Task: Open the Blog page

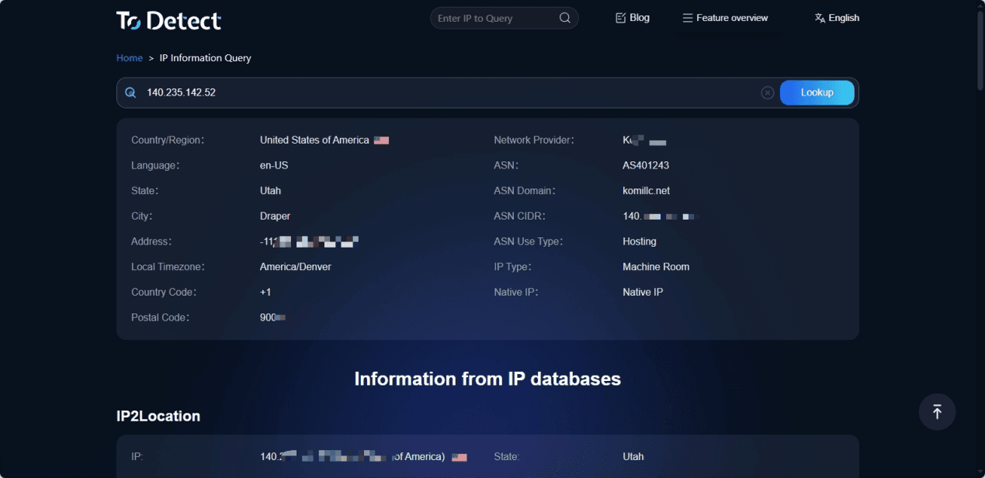Action: pos(640,18)
